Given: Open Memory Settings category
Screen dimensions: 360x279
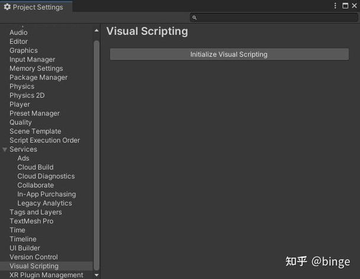Looking at the screenshot, I should coord(36,68).
